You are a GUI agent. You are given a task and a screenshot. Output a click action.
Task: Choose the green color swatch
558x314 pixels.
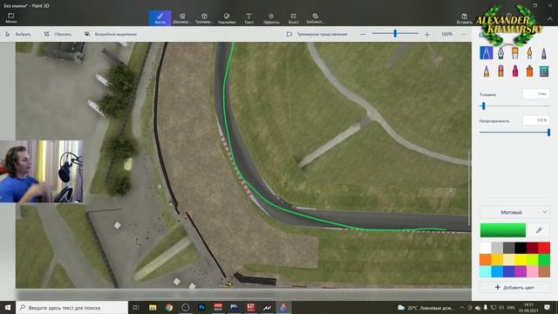pyautogui.click(x=544, y=260)
